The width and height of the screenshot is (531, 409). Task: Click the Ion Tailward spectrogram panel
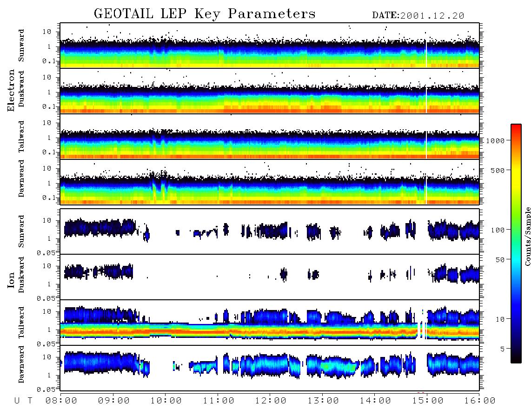270,323
